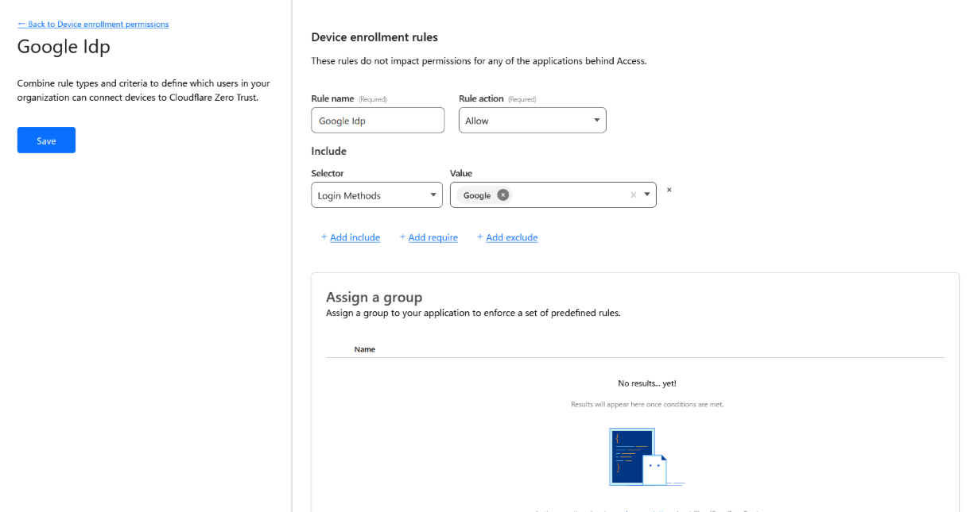970x512 pixels.
Task: Click the No results... yet! message
Action: point(647,383)
